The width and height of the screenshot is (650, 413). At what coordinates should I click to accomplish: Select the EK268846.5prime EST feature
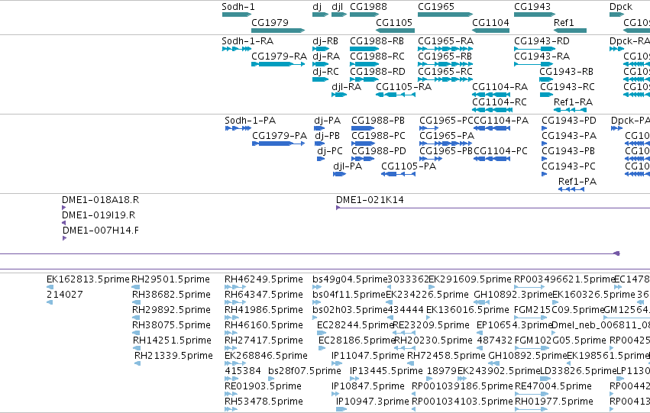(x=235, y=363)
